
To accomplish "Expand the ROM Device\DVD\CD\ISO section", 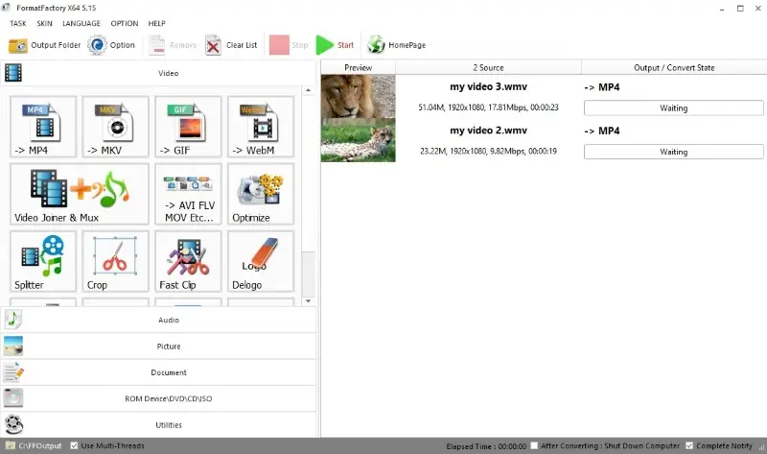I will pyautogui.click(x=158, y=398).
